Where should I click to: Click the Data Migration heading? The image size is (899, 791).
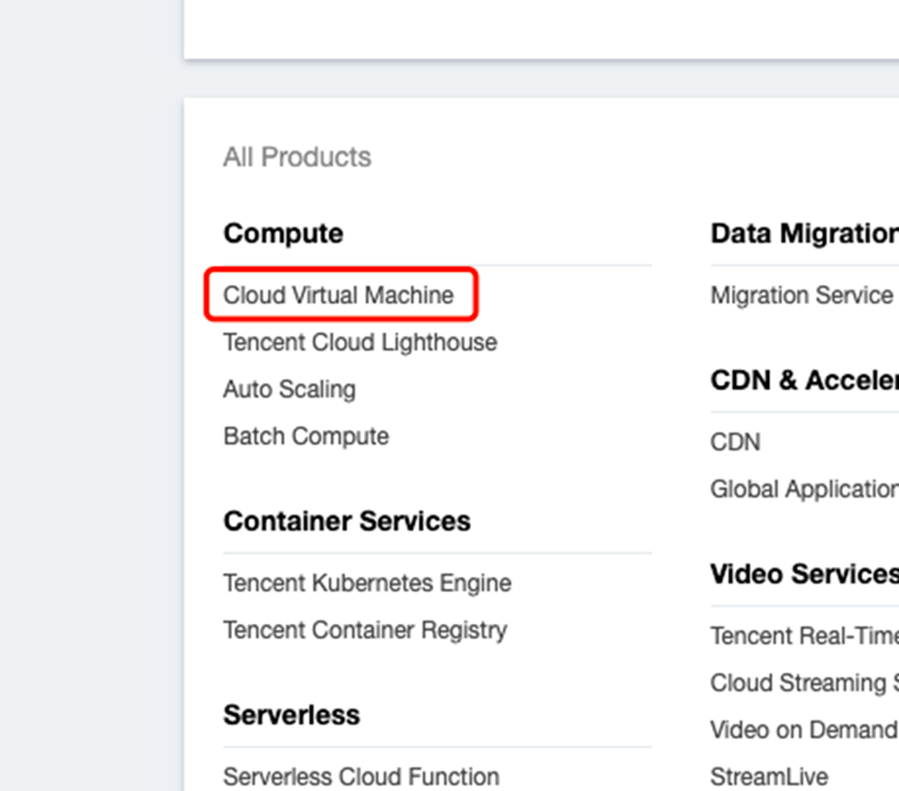(x=804, y=234)
